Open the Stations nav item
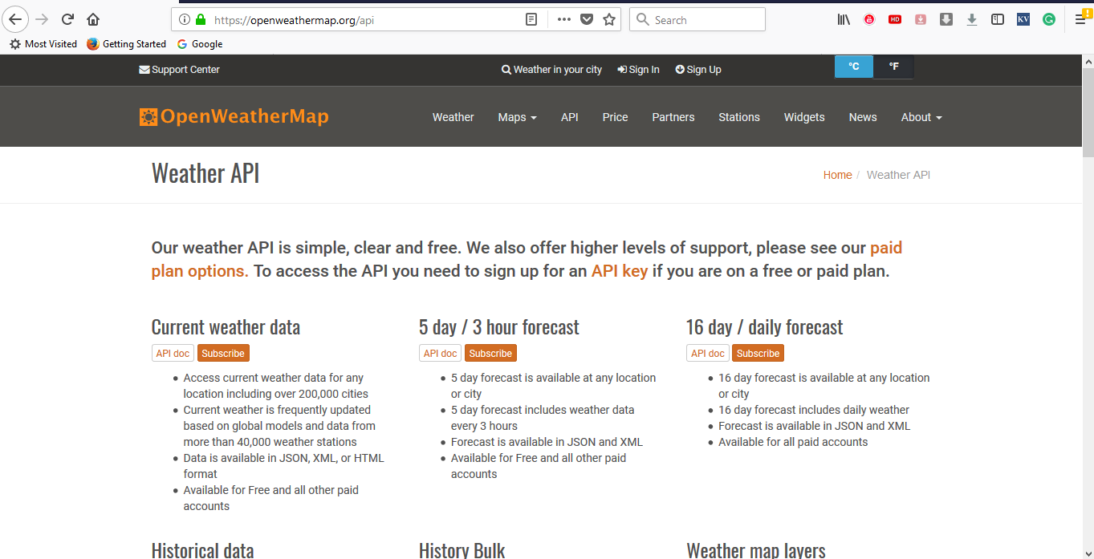The height and width of the screenshot is (559, 1094). click(x=739, y=117)
